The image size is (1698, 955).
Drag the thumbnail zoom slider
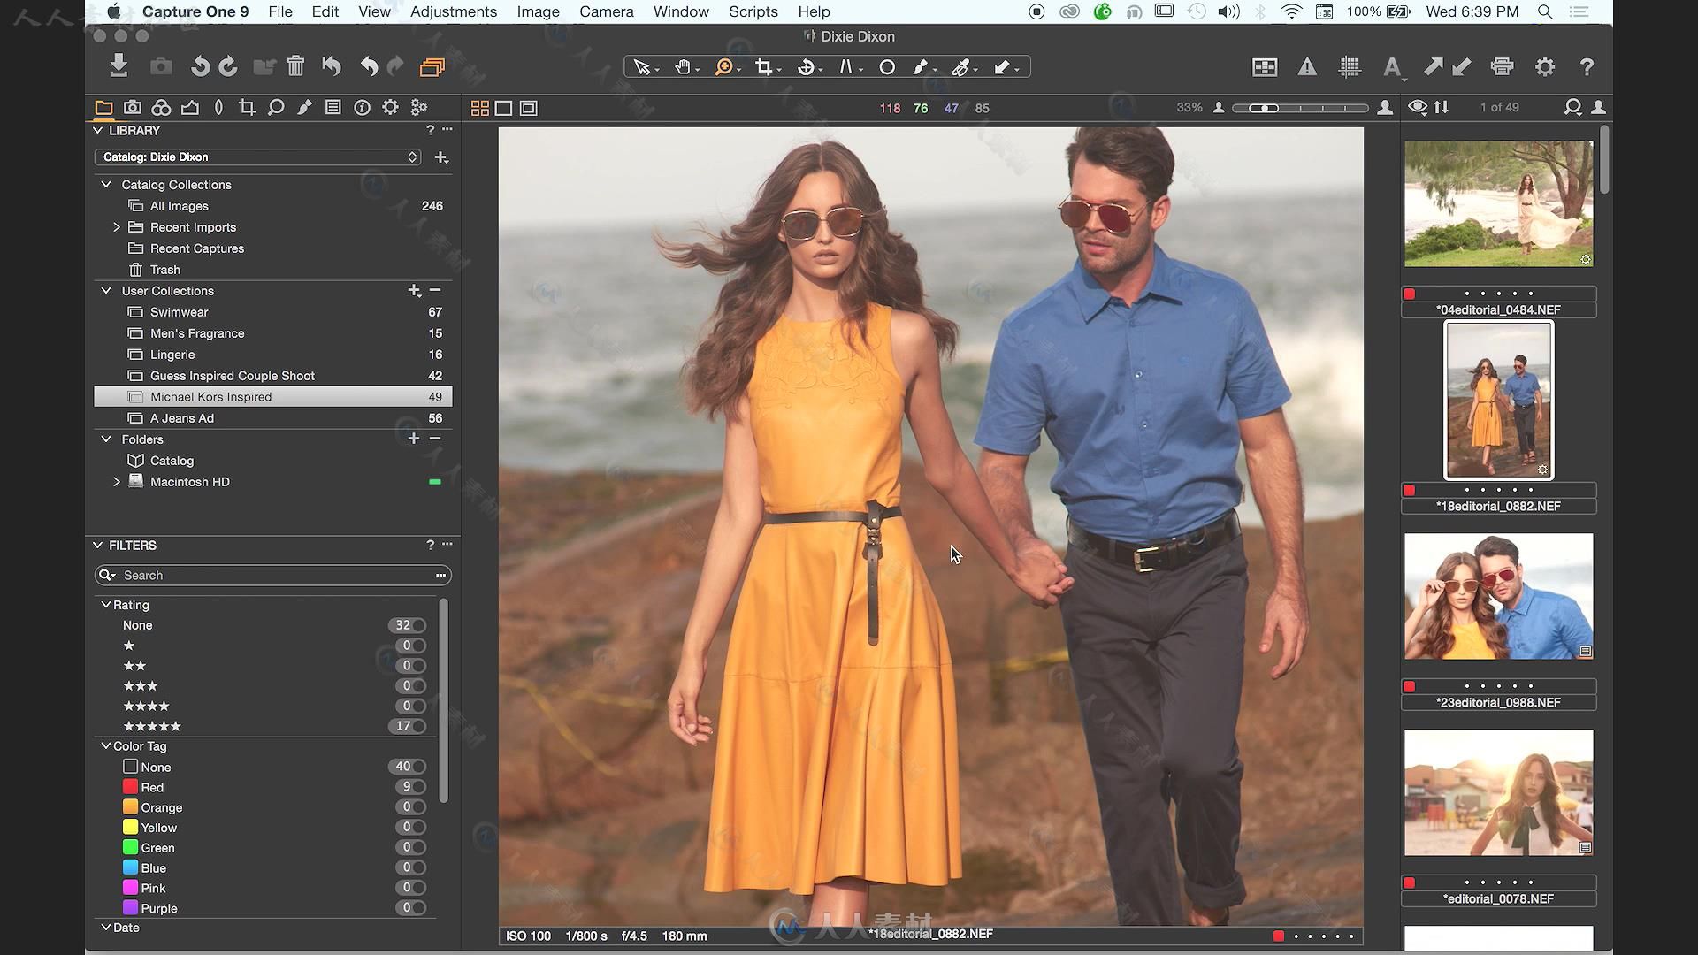click(1264, 107)
